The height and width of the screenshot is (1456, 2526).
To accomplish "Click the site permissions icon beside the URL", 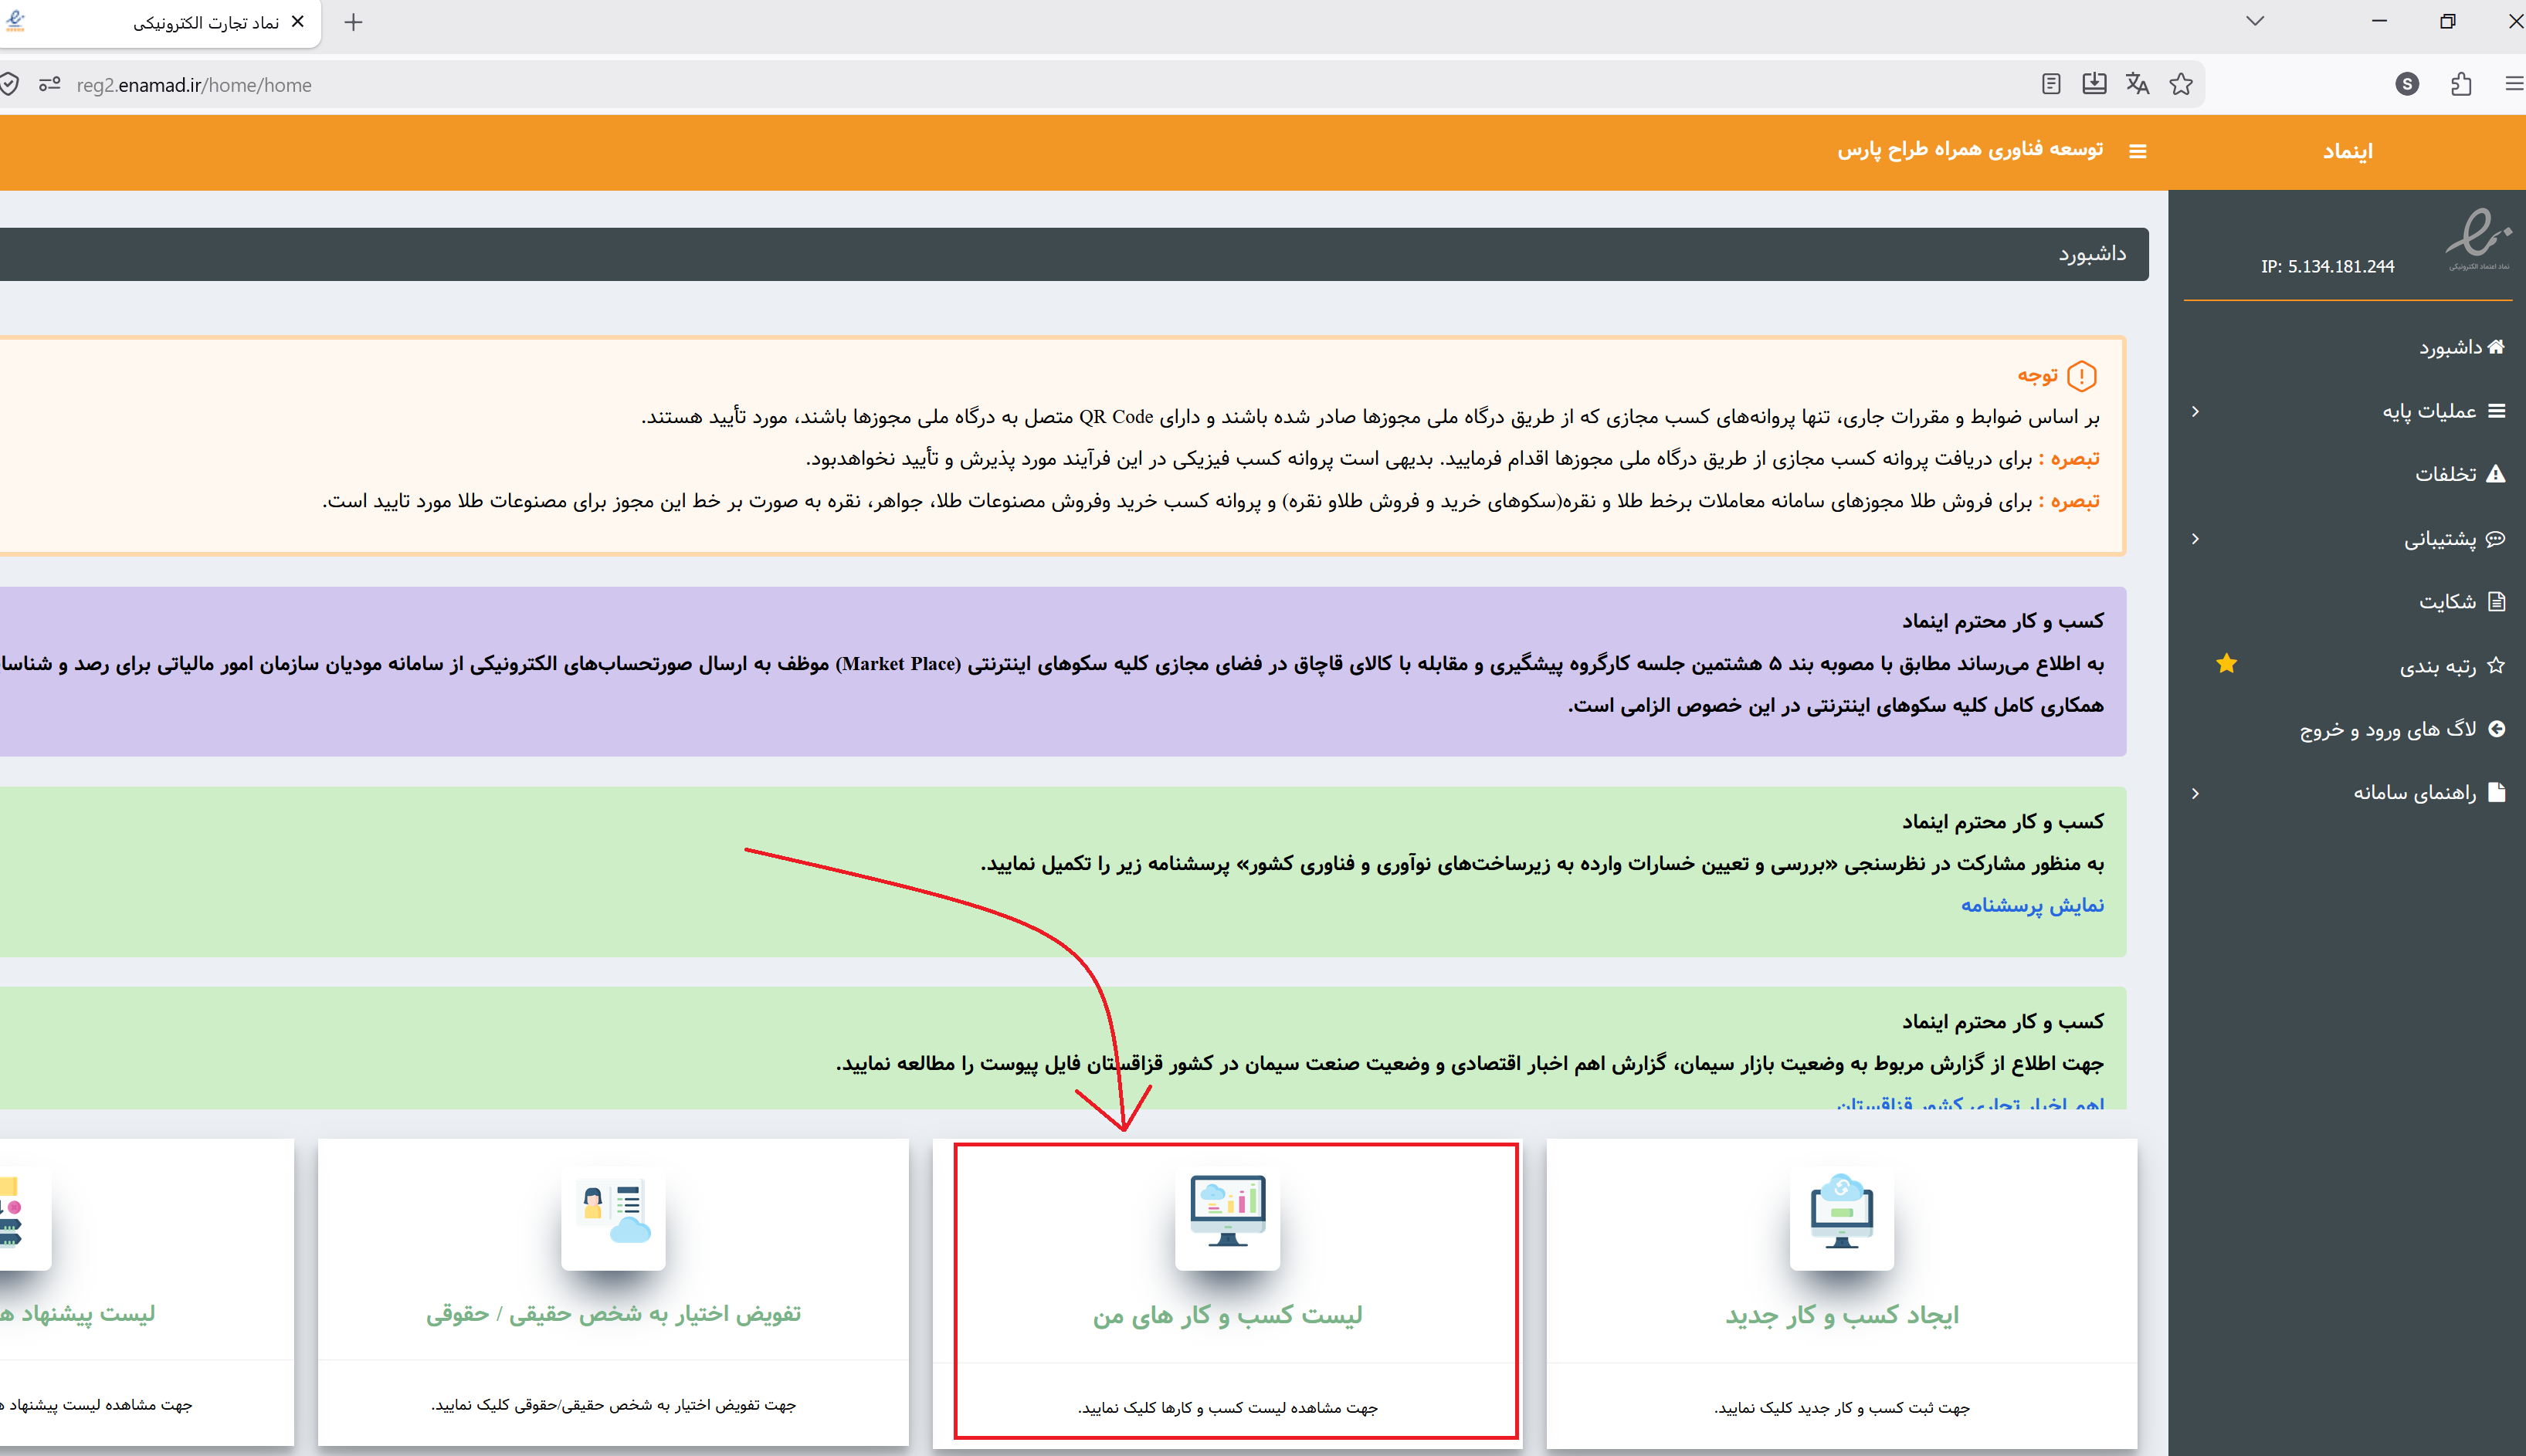I will coord(50,84).
